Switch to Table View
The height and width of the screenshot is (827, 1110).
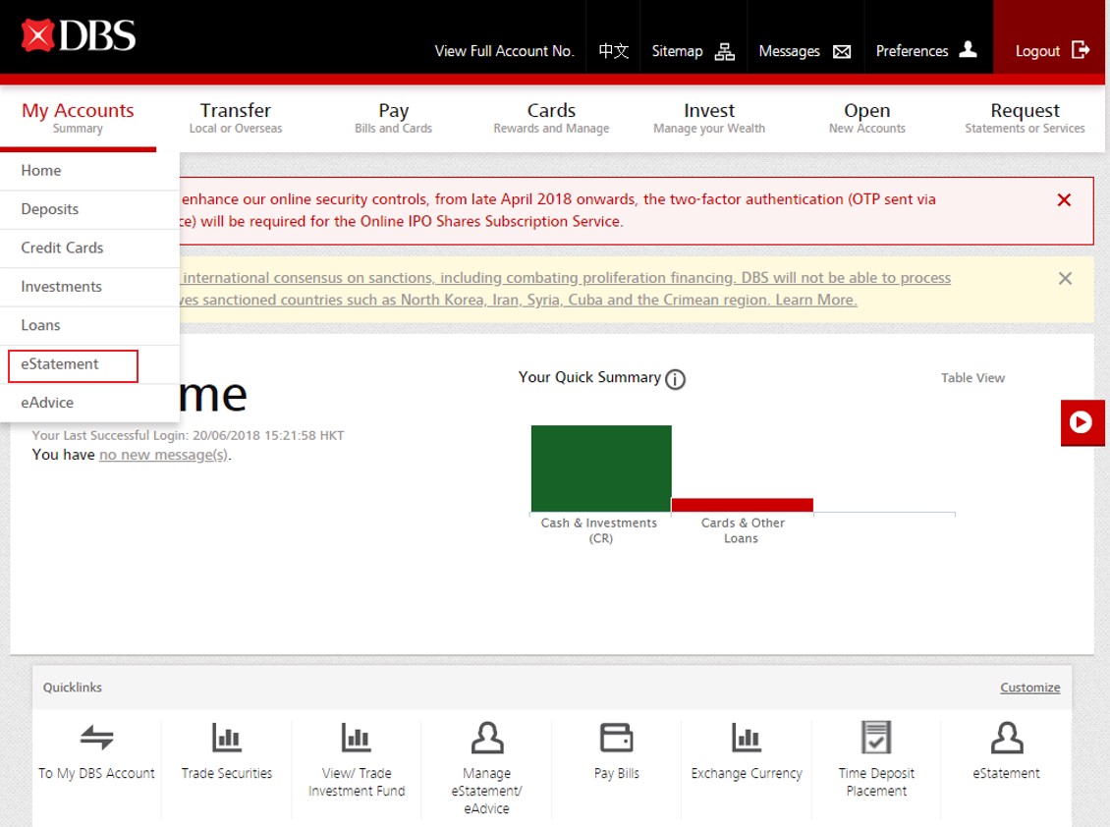coord(972,378)
